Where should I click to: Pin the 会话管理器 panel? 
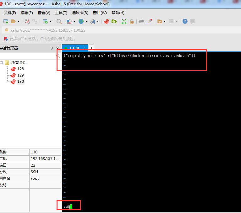point(52,48)
